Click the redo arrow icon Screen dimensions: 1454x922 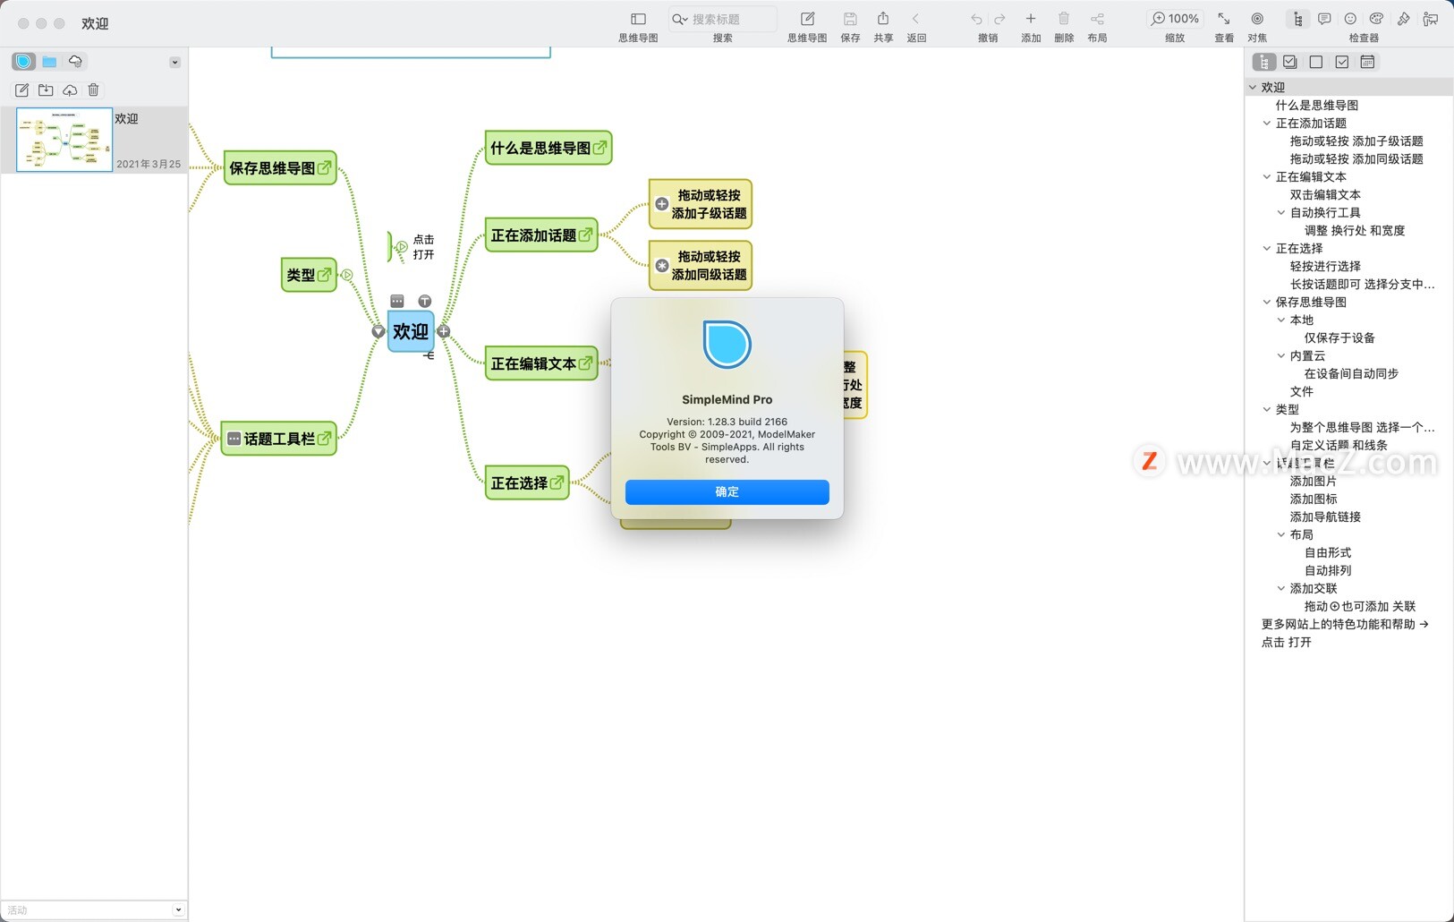click(x=999, y=19)
